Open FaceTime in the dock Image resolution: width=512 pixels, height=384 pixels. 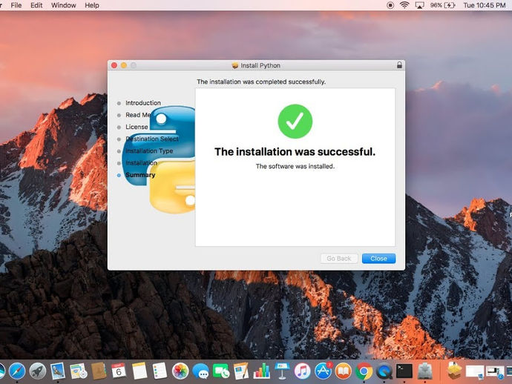(221, 371)
